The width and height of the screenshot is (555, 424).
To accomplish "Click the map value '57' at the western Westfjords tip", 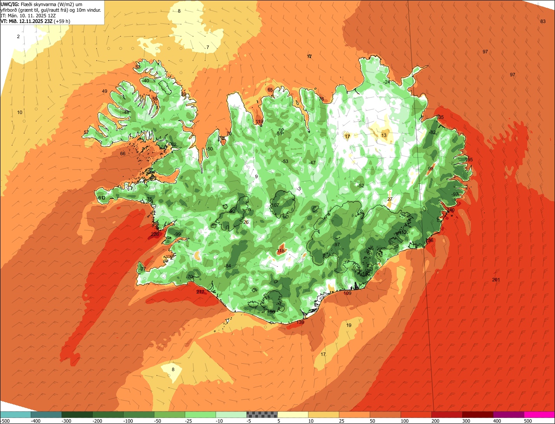I will pos(86,132).
